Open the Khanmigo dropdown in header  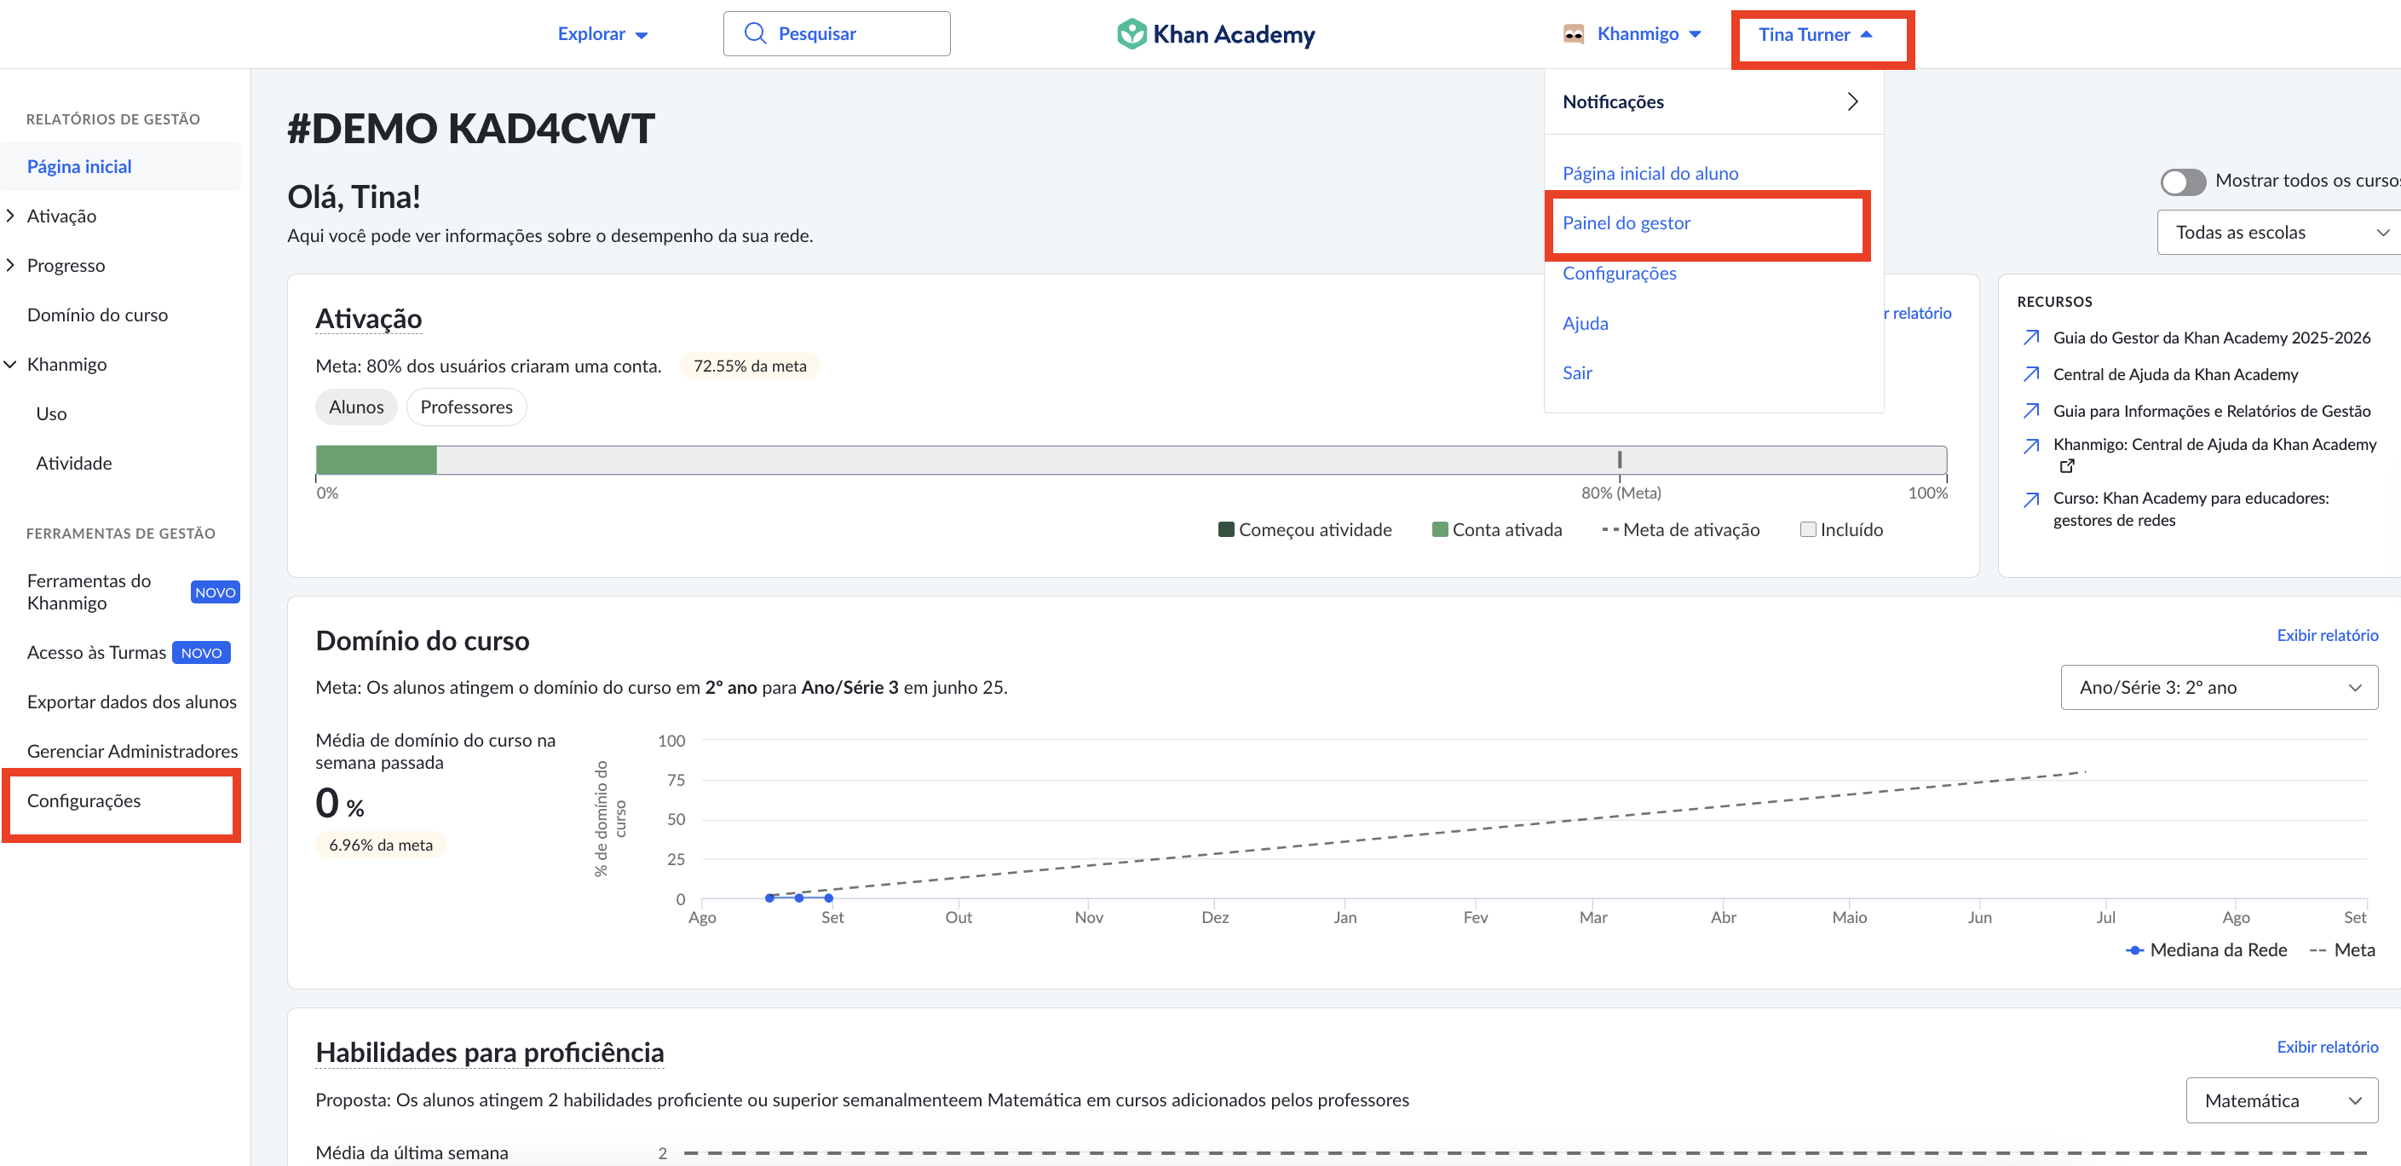coord(1649,34)
